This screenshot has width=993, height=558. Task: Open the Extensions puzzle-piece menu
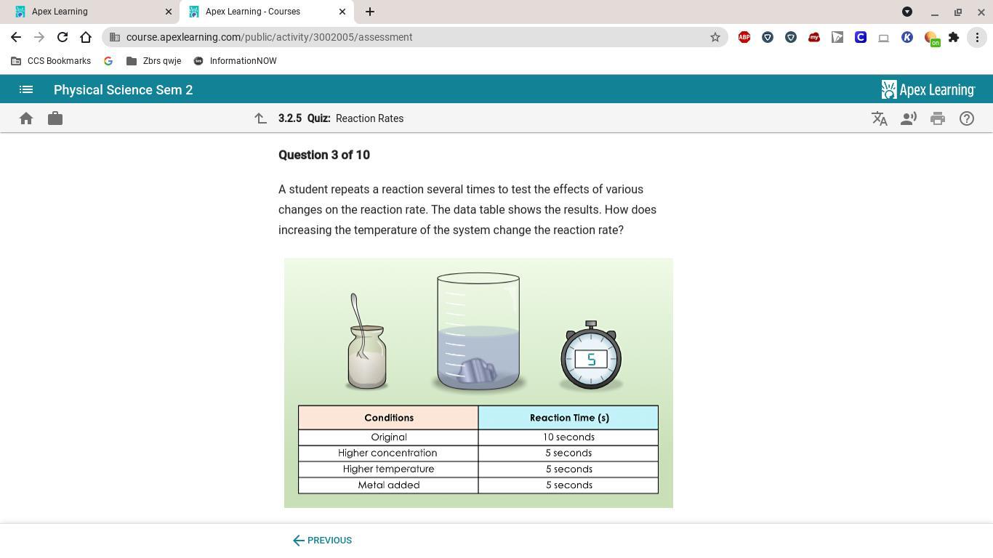tap(954, 37)
